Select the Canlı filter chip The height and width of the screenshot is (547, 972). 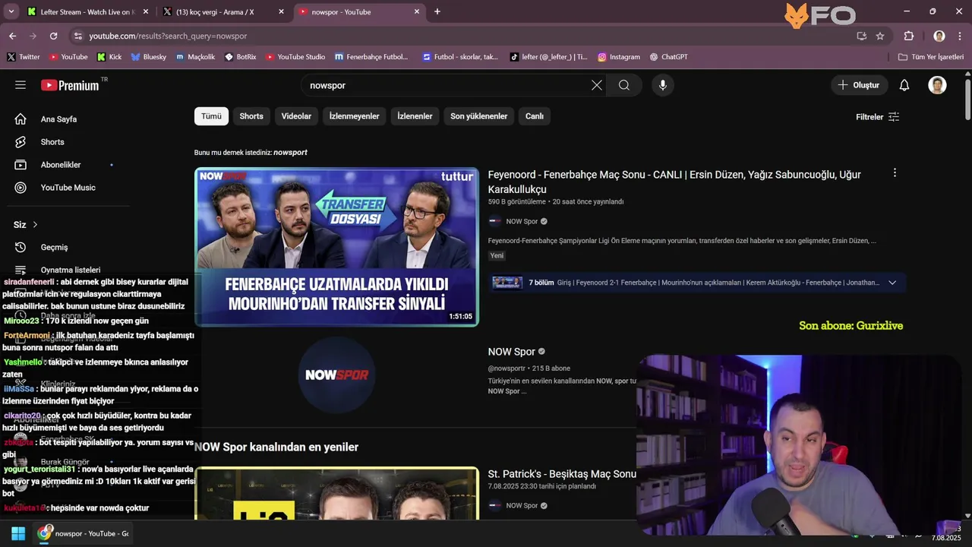535,116
